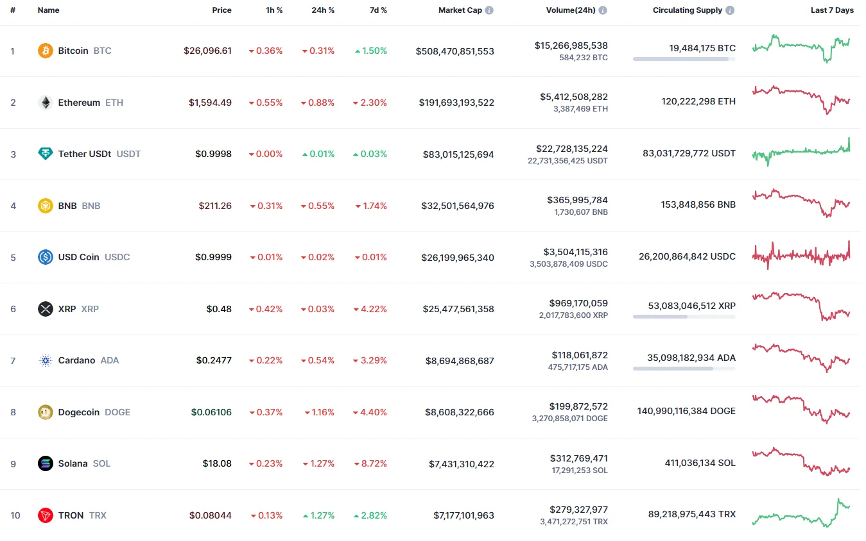Click the Market Cap info icon
Image resolution: width=866 pixels, height=541 pixels.
pyautogui.click(x=489, y=10)
